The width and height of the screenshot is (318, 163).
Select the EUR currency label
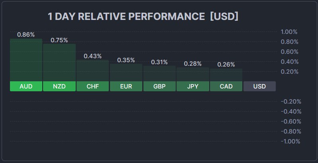(x=126, y=86)
